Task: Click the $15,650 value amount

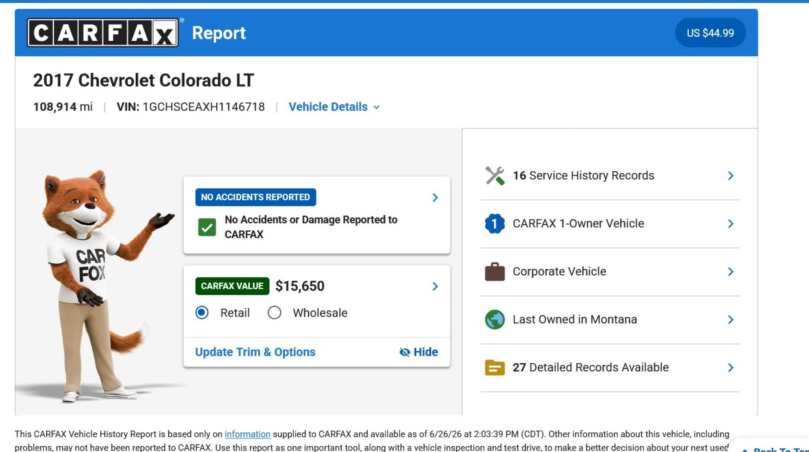Action: [300, 286]
